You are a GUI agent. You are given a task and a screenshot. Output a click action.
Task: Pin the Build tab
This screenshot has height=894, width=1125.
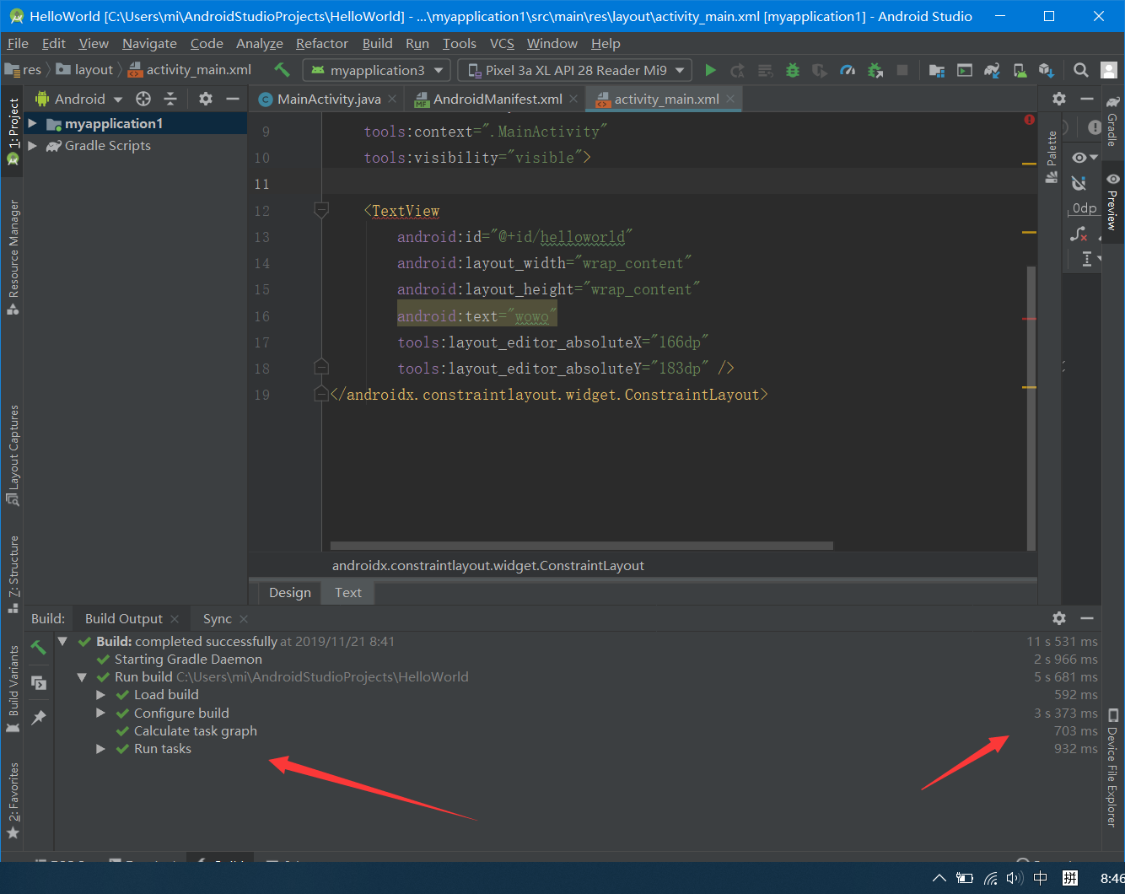pos(39,718)
